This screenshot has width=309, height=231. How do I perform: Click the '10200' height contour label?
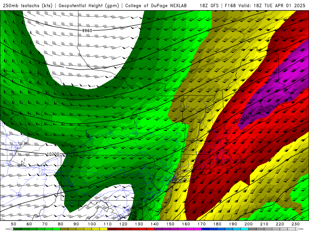click(x=53, y=154)
